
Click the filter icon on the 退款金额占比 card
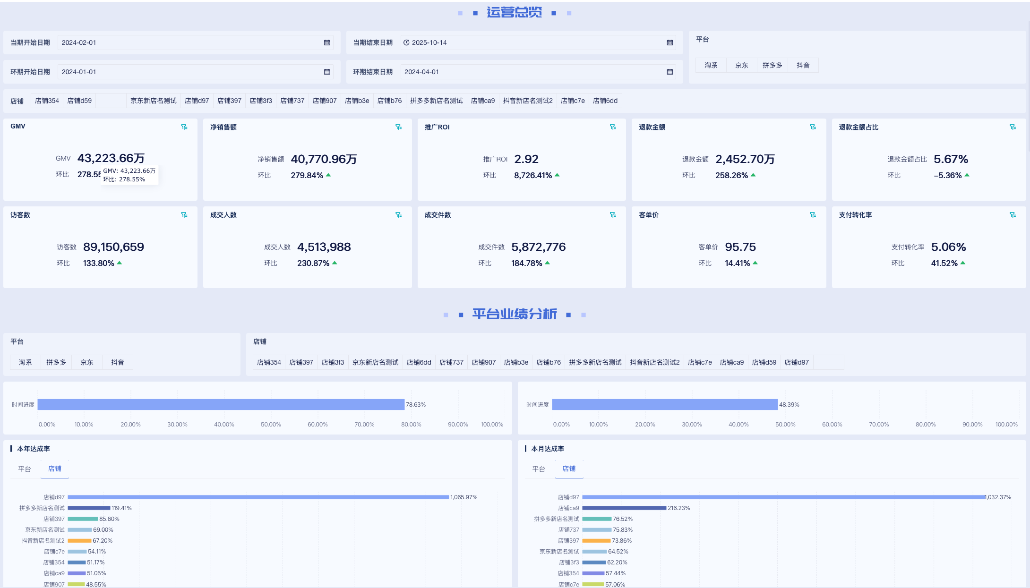point(1013,127)
